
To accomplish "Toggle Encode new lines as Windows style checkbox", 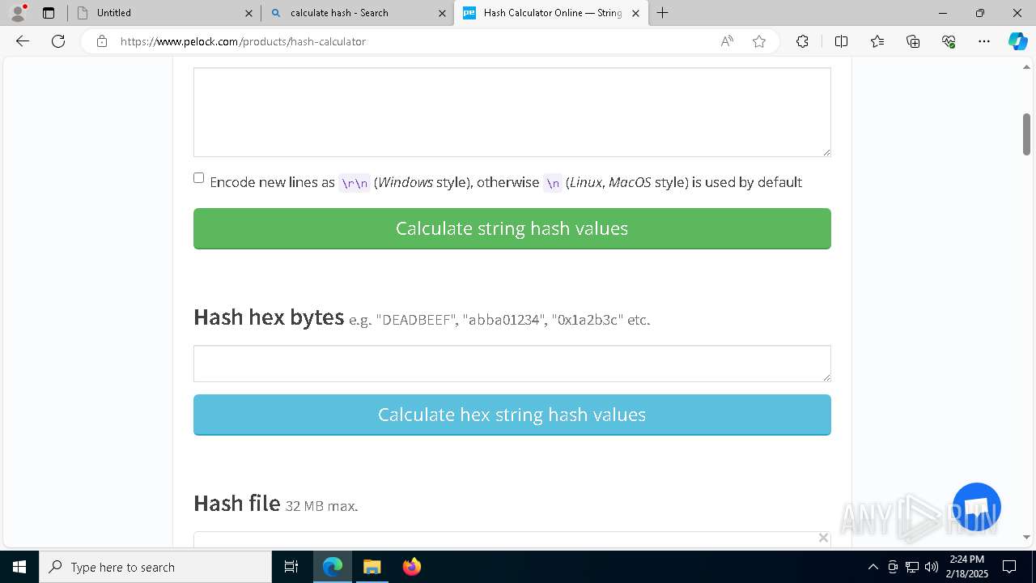I will 198,178.
